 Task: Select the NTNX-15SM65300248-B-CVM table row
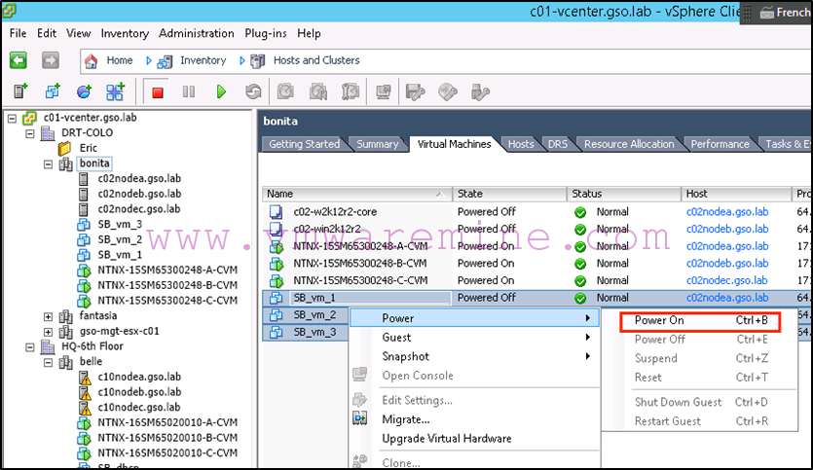(536, 264)
